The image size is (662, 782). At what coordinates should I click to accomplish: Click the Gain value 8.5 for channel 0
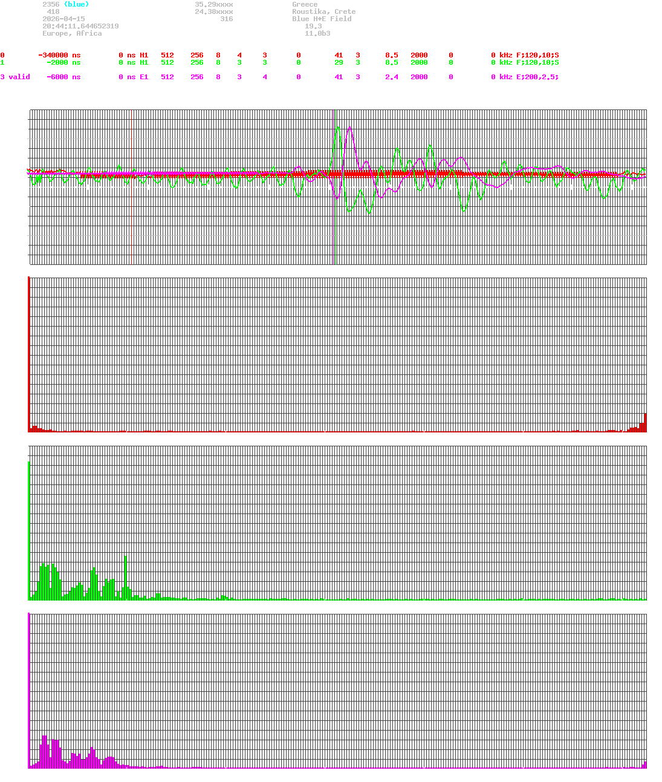pos(392,55)
